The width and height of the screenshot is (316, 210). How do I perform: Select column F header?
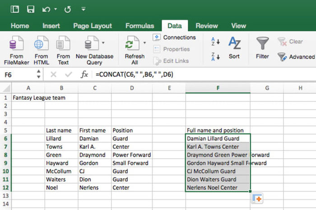point(218,88)
